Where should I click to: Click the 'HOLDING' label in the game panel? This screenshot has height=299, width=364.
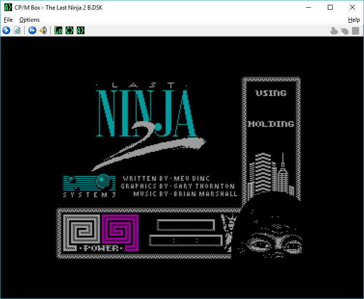271,124
